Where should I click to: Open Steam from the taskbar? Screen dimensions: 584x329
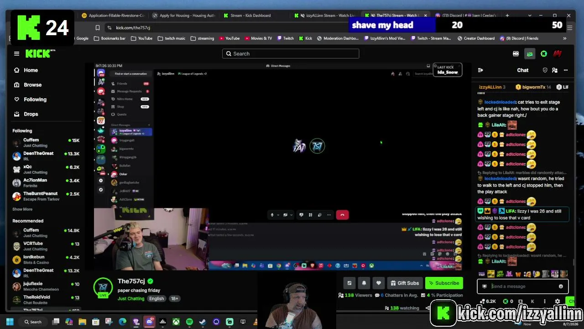(x=203, y=322)
